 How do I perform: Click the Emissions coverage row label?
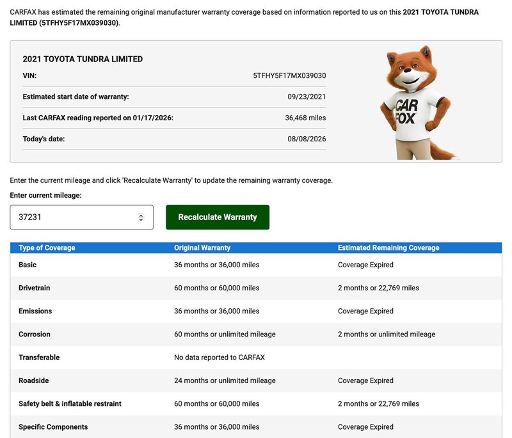[x=35, y=311]
